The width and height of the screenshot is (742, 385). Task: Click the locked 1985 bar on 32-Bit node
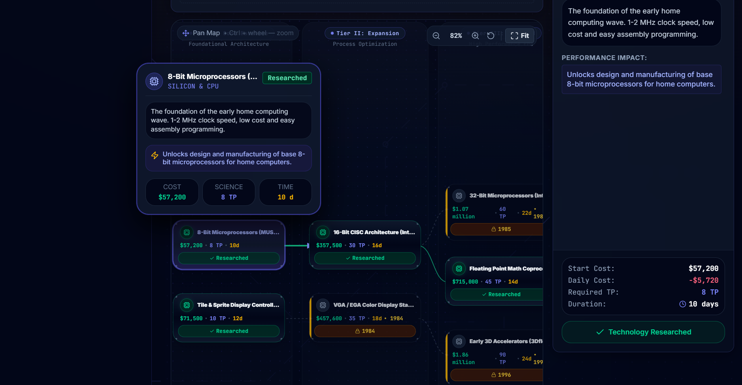[x=497, y=229]
